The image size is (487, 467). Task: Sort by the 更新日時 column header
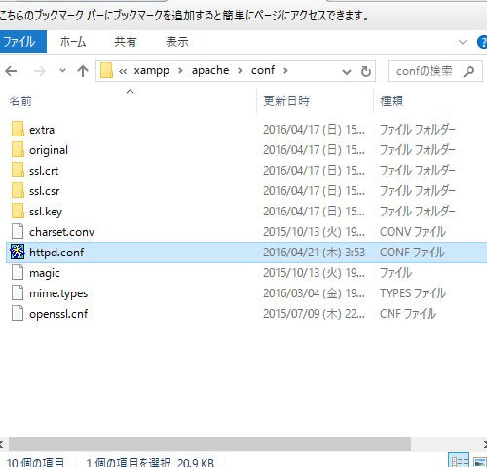click(286, 101)
